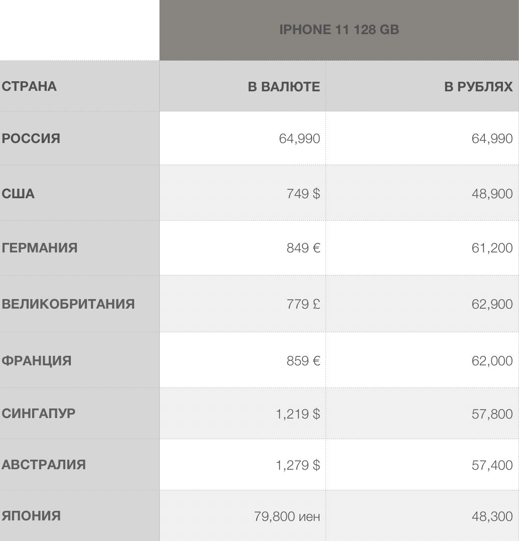Click the 1,219 $ Singapore price
This screenshot has height=541, width=519.
pos(297,414)
